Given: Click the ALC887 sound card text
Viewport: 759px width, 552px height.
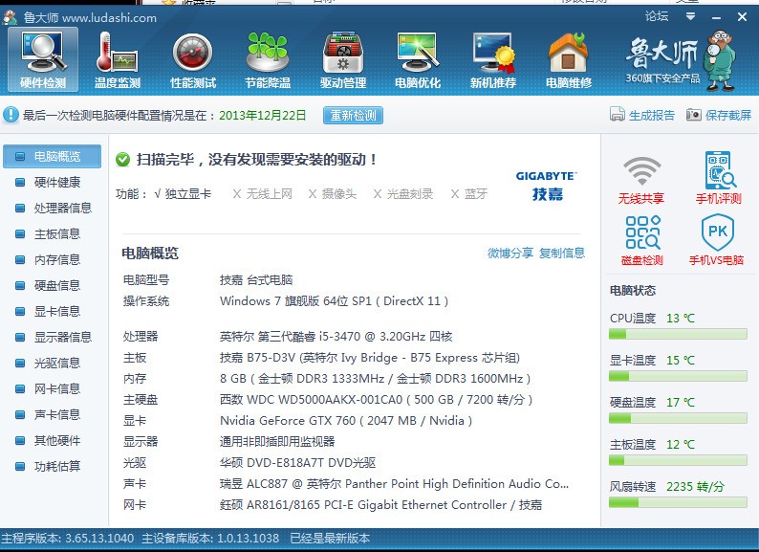Looking at the screenshot, I should pos(394,484).
